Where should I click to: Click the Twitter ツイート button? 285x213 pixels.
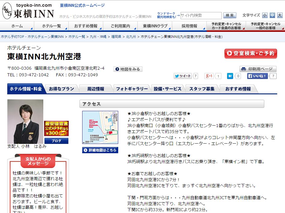point(183,76)
